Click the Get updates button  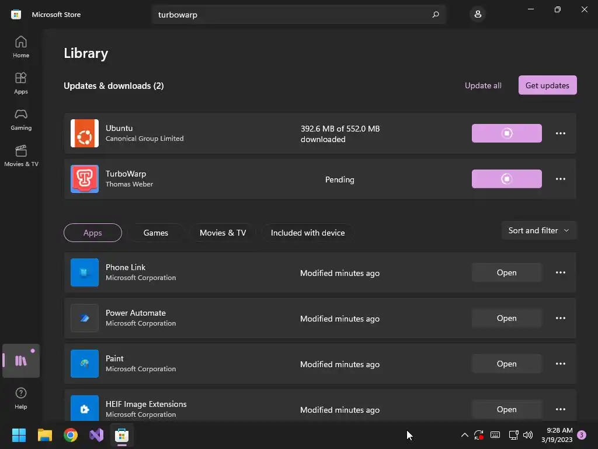click(547, 85)
